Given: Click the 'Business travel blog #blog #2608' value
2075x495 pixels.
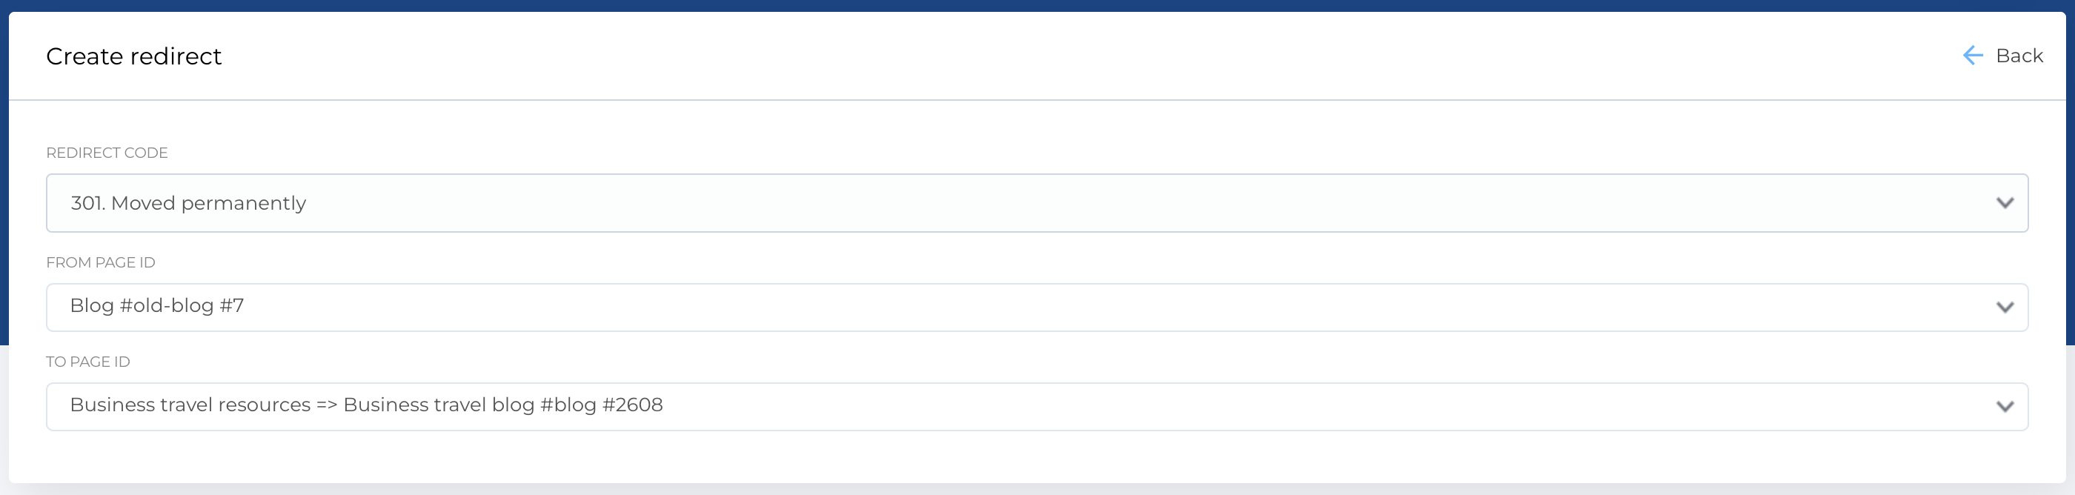Looking at the screenshot, I should point(502,405).
